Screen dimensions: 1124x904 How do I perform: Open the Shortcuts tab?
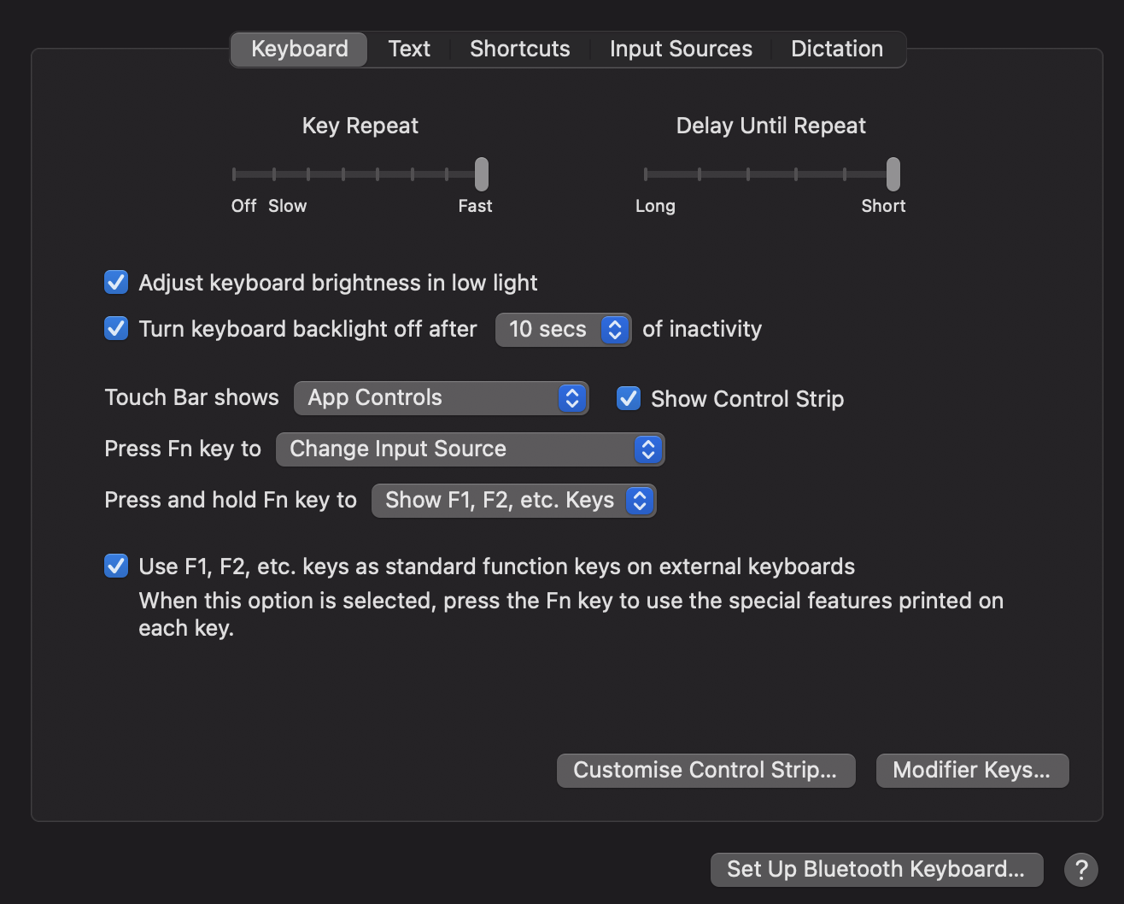pos(519,49)
